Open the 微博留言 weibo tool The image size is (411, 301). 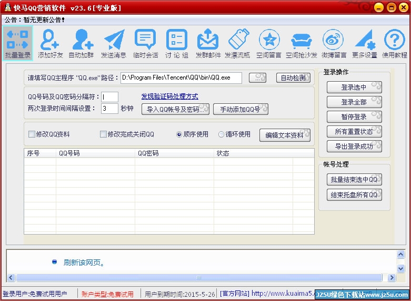(334, 43)
